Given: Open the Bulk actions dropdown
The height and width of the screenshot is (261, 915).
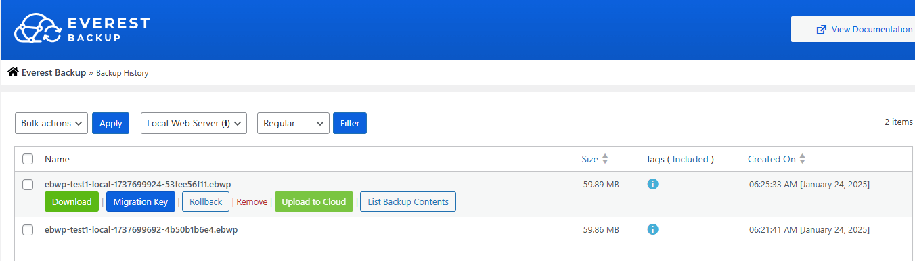Looking at the screenshot, I should click(x=51, y=123).
